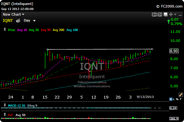The height and width of the screenshot is (122, 184).
Task: Toggle the % percent scale button
Action: point(177,99)
